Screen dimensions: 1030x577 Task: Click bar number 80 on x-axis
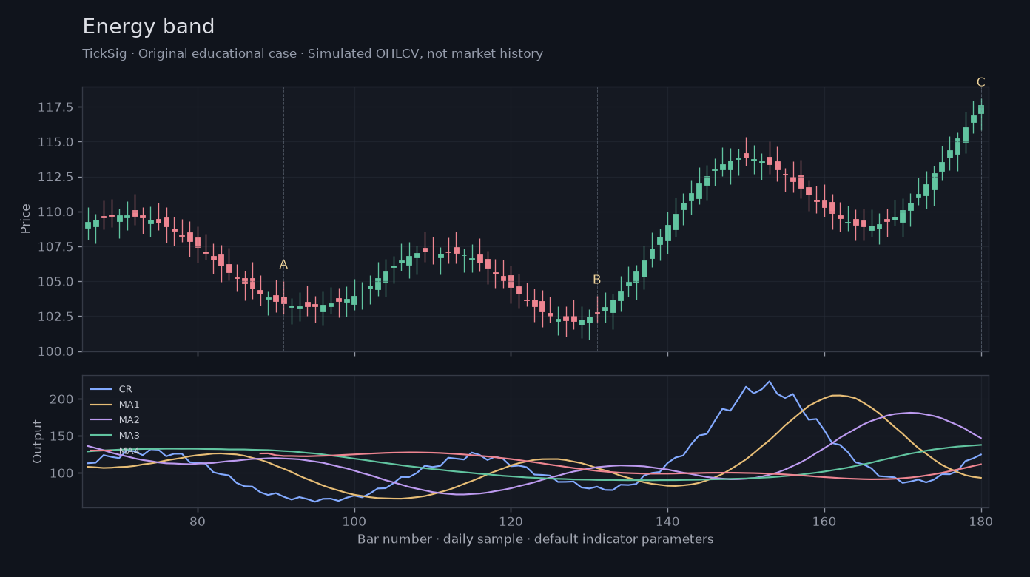[198, 521]
